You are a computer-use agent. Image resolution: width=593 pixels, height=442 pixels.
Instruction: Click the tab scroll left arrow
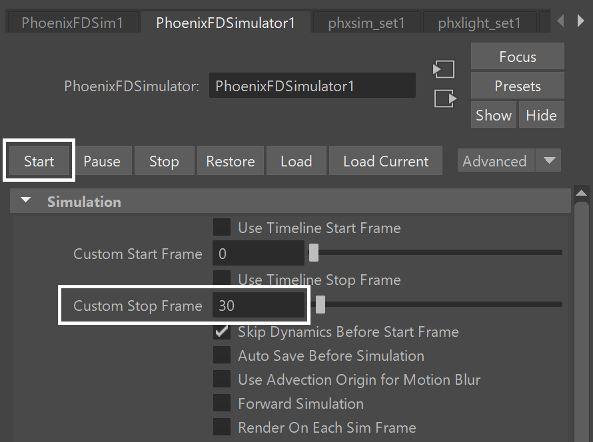(x=561, y=21)
